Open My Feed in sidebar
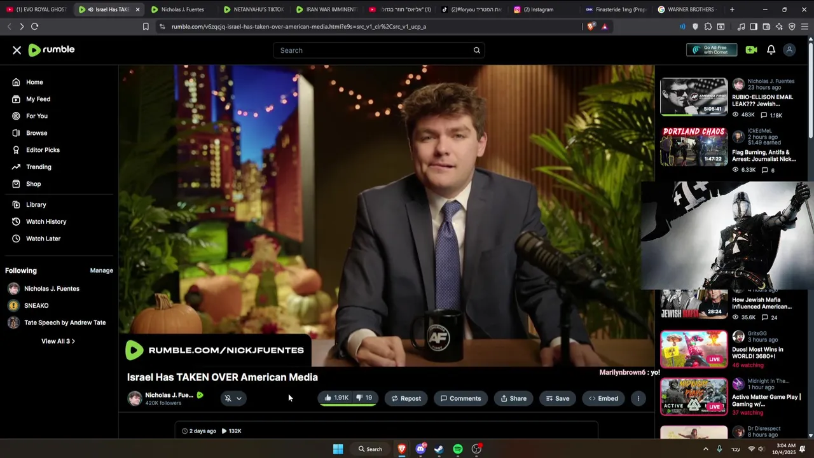The height and width of the screenshot is (458, 814). tap(38, 99)
